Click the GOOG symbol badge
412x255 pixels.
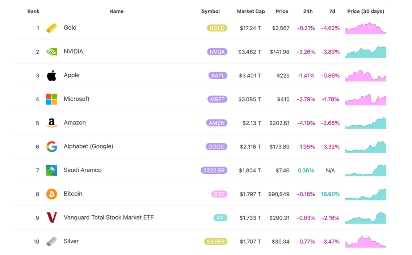pos(216,147)
